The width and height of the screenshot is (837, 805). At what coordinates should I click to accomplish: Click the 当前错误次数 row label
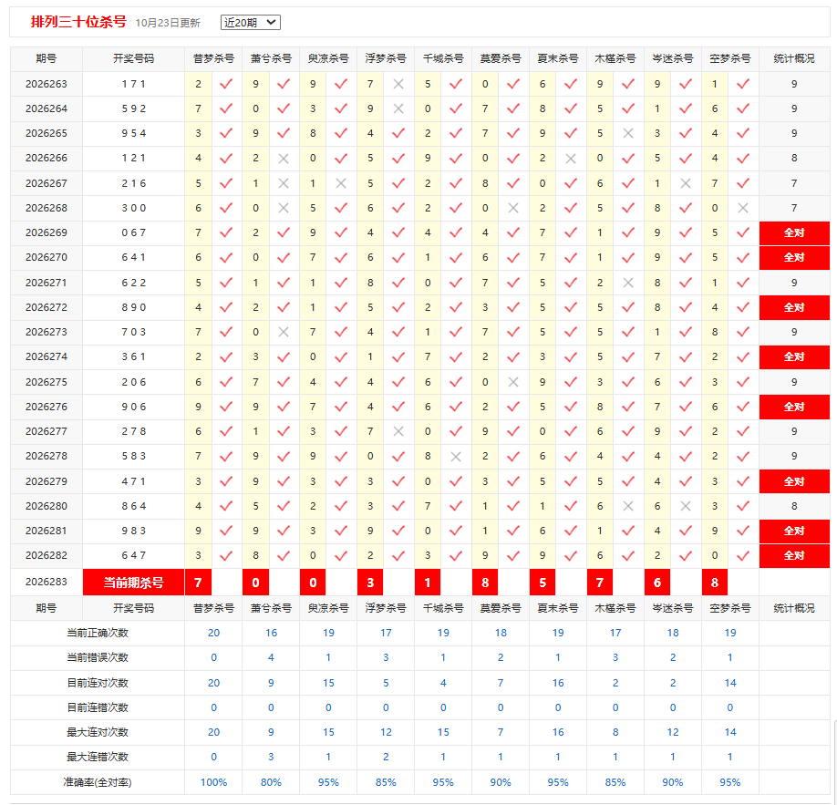coord(98,657)
